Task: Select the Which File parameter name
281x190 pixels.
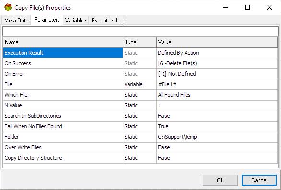Action: click(x=63, y=95)
